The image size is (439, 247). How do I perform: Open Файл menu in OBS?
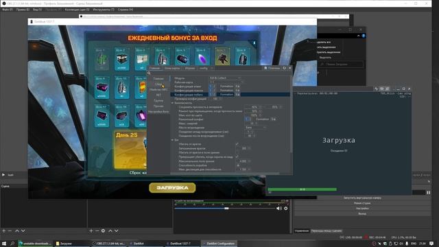coord(8,10)
